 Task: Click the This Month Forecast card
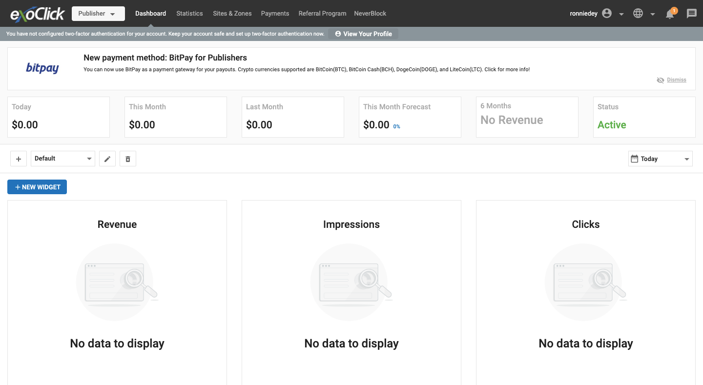click(410, 117)
